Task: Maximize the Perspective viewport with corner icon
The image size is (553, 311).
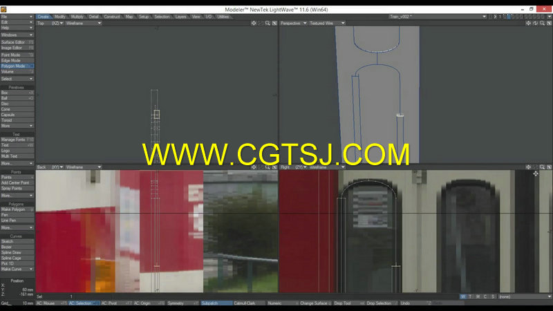Action: (x=549, y=23)
